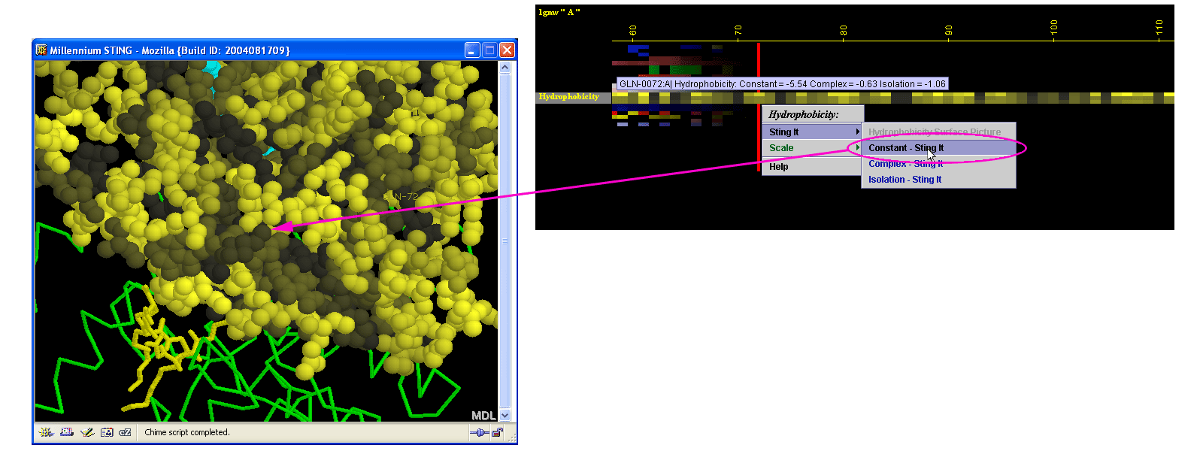This screenshot has height=451, width=1203.
Task: Launch the Composer icon in status bar
Action: tap(86, 432)
